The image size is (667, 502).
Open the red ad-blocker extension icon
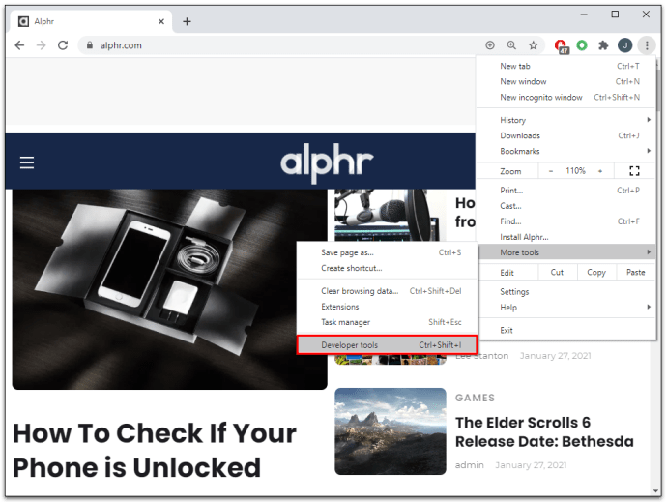562,46
